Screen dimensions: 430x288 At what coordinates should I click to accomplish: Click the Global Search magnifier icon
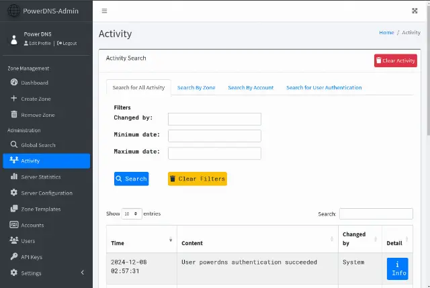13,144
